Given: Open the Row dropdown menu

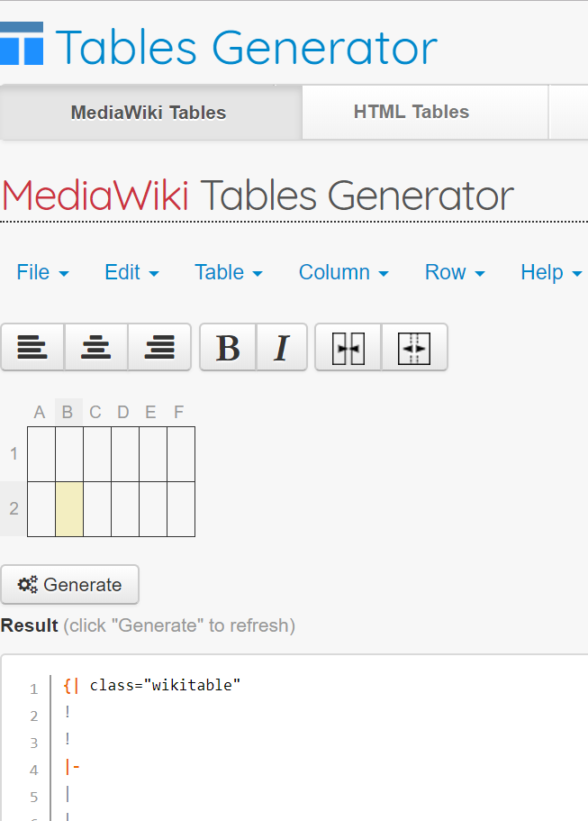Looking at the screenshot, I should click(455, 272).
